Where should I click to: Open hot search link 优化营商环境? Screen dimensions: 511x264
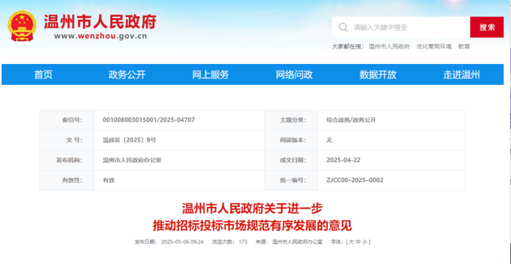(x=434, y=47)
